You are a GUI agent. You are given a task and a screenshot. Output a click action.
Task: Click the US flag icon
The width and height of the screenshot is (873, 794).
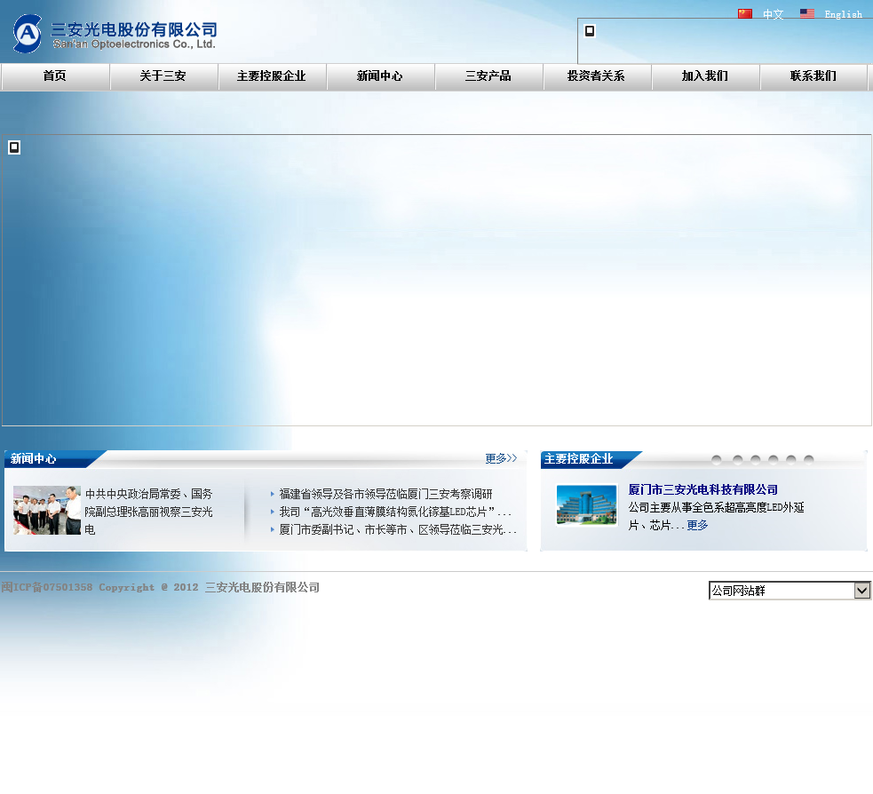(x=806, y=13)
